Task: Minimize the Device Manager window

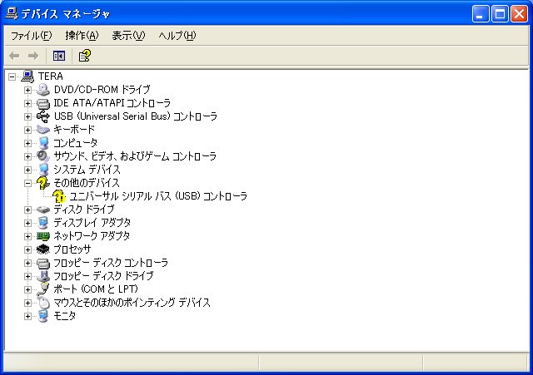Action: [481, 14]
